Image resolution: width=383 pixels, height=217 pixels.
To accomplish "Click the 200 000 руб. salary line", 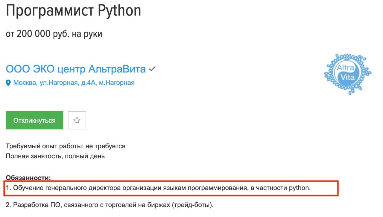I will coord(54,34).
